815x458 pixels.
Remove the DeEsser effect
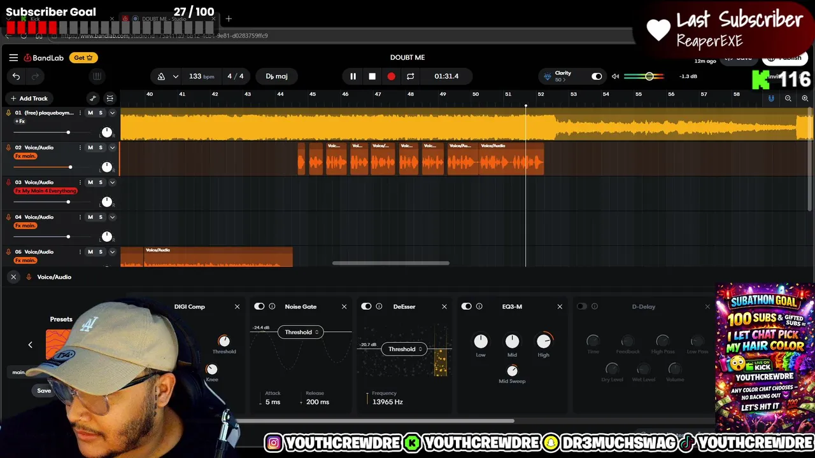coord(444,307)
